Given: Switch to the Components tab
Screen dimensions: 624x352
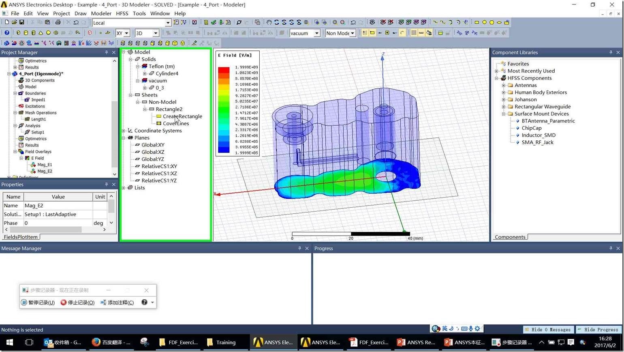Looking at the screenshot, I should point(510,237).
